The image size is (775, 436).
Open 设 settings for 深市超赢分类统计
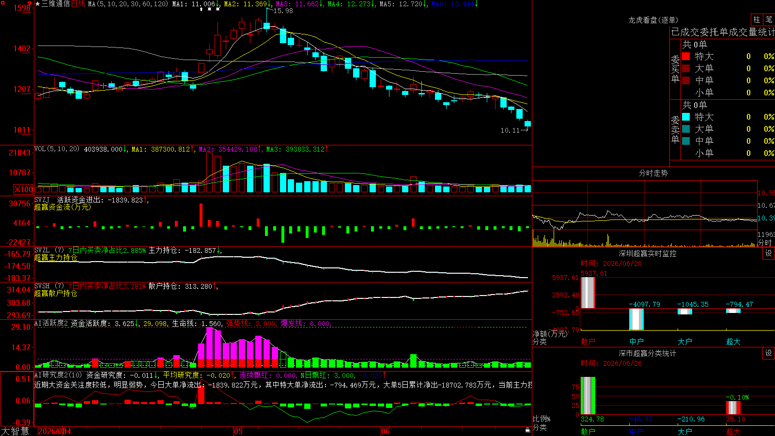[x=769, y=353]
